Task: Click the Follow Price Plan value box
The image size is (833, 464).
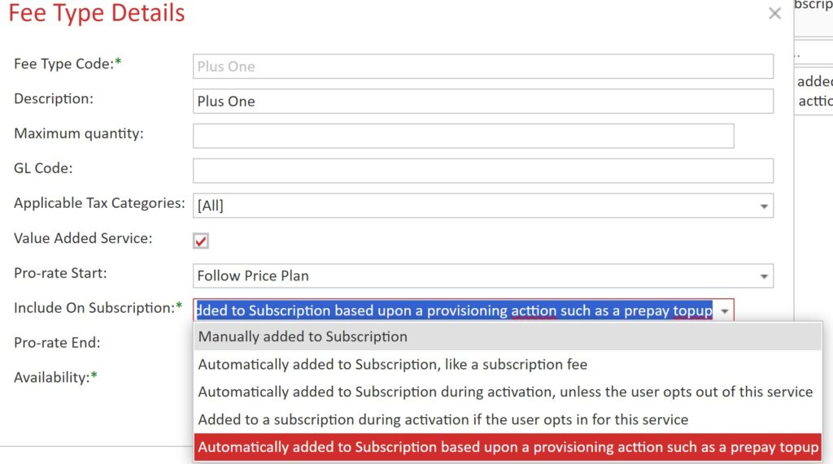Action: (472, 276)
